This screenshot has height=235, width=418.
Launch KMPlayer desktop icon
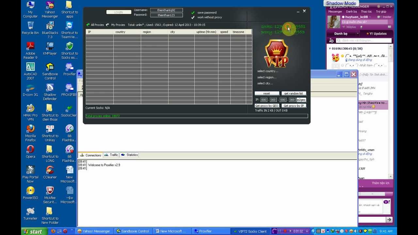coord(50,49)
